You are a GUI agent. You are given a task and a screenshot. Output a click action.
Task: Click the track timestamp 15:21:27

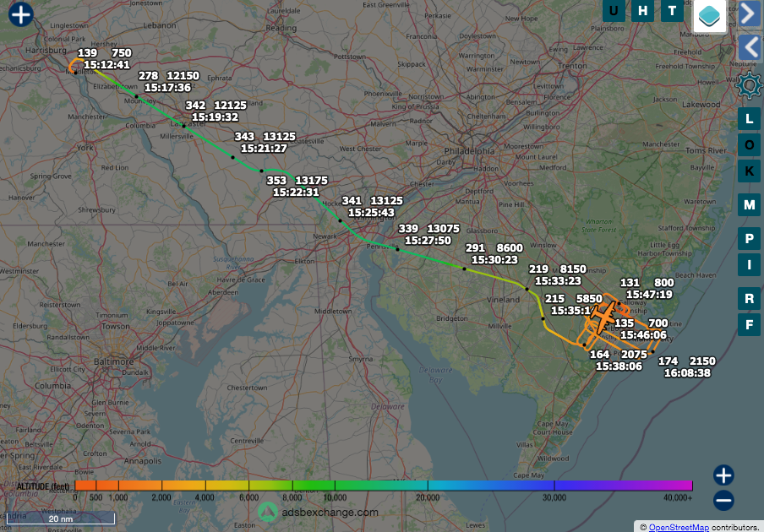[x=264, y=149]
